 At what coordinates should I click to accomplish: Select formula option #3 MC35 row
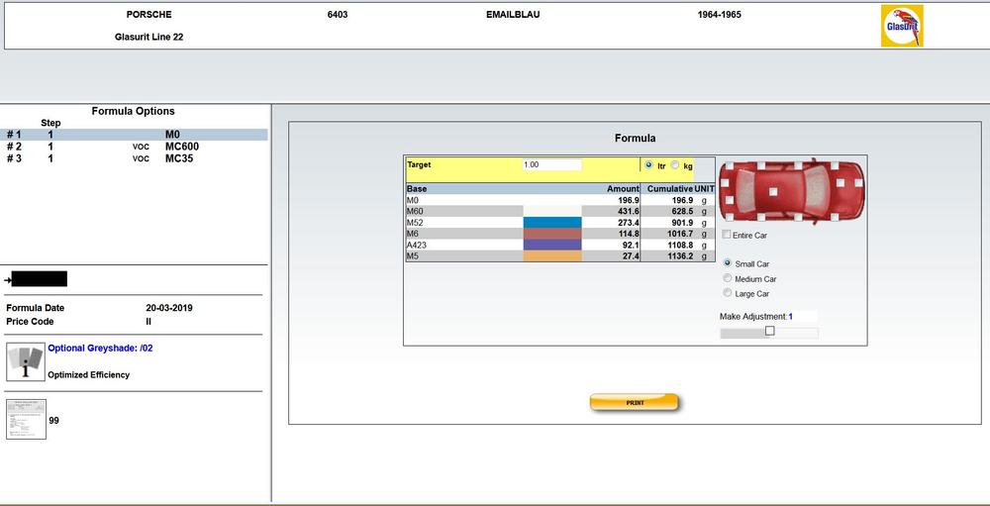134,158
